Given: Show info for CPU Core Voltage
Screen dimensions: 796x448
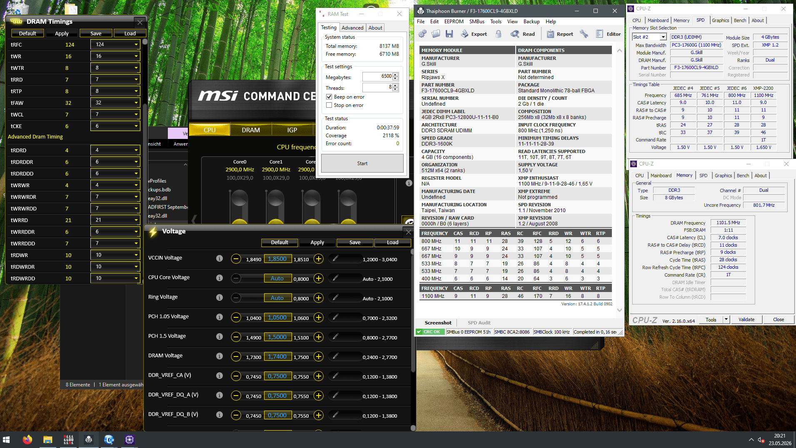Looking at the screenshot, I should [x=220, y=278].
